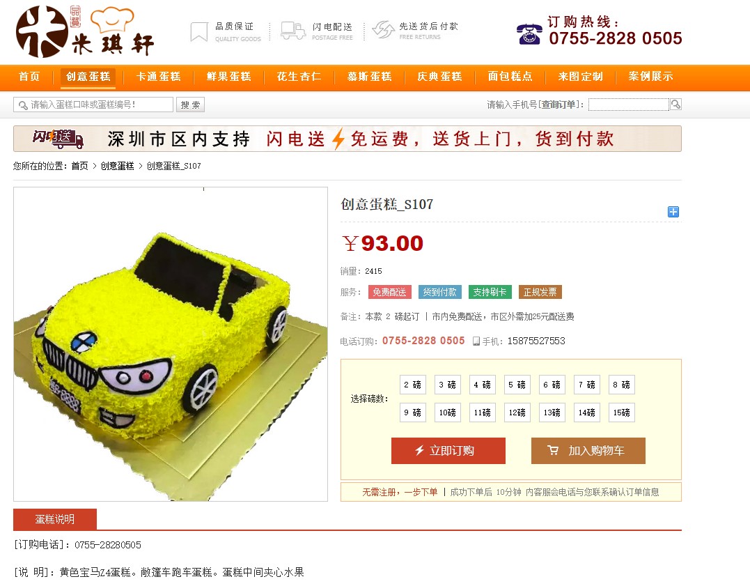The image size is (750, 586).
Task: Choose the 10磅 weight option
Action: click(447, 412)
